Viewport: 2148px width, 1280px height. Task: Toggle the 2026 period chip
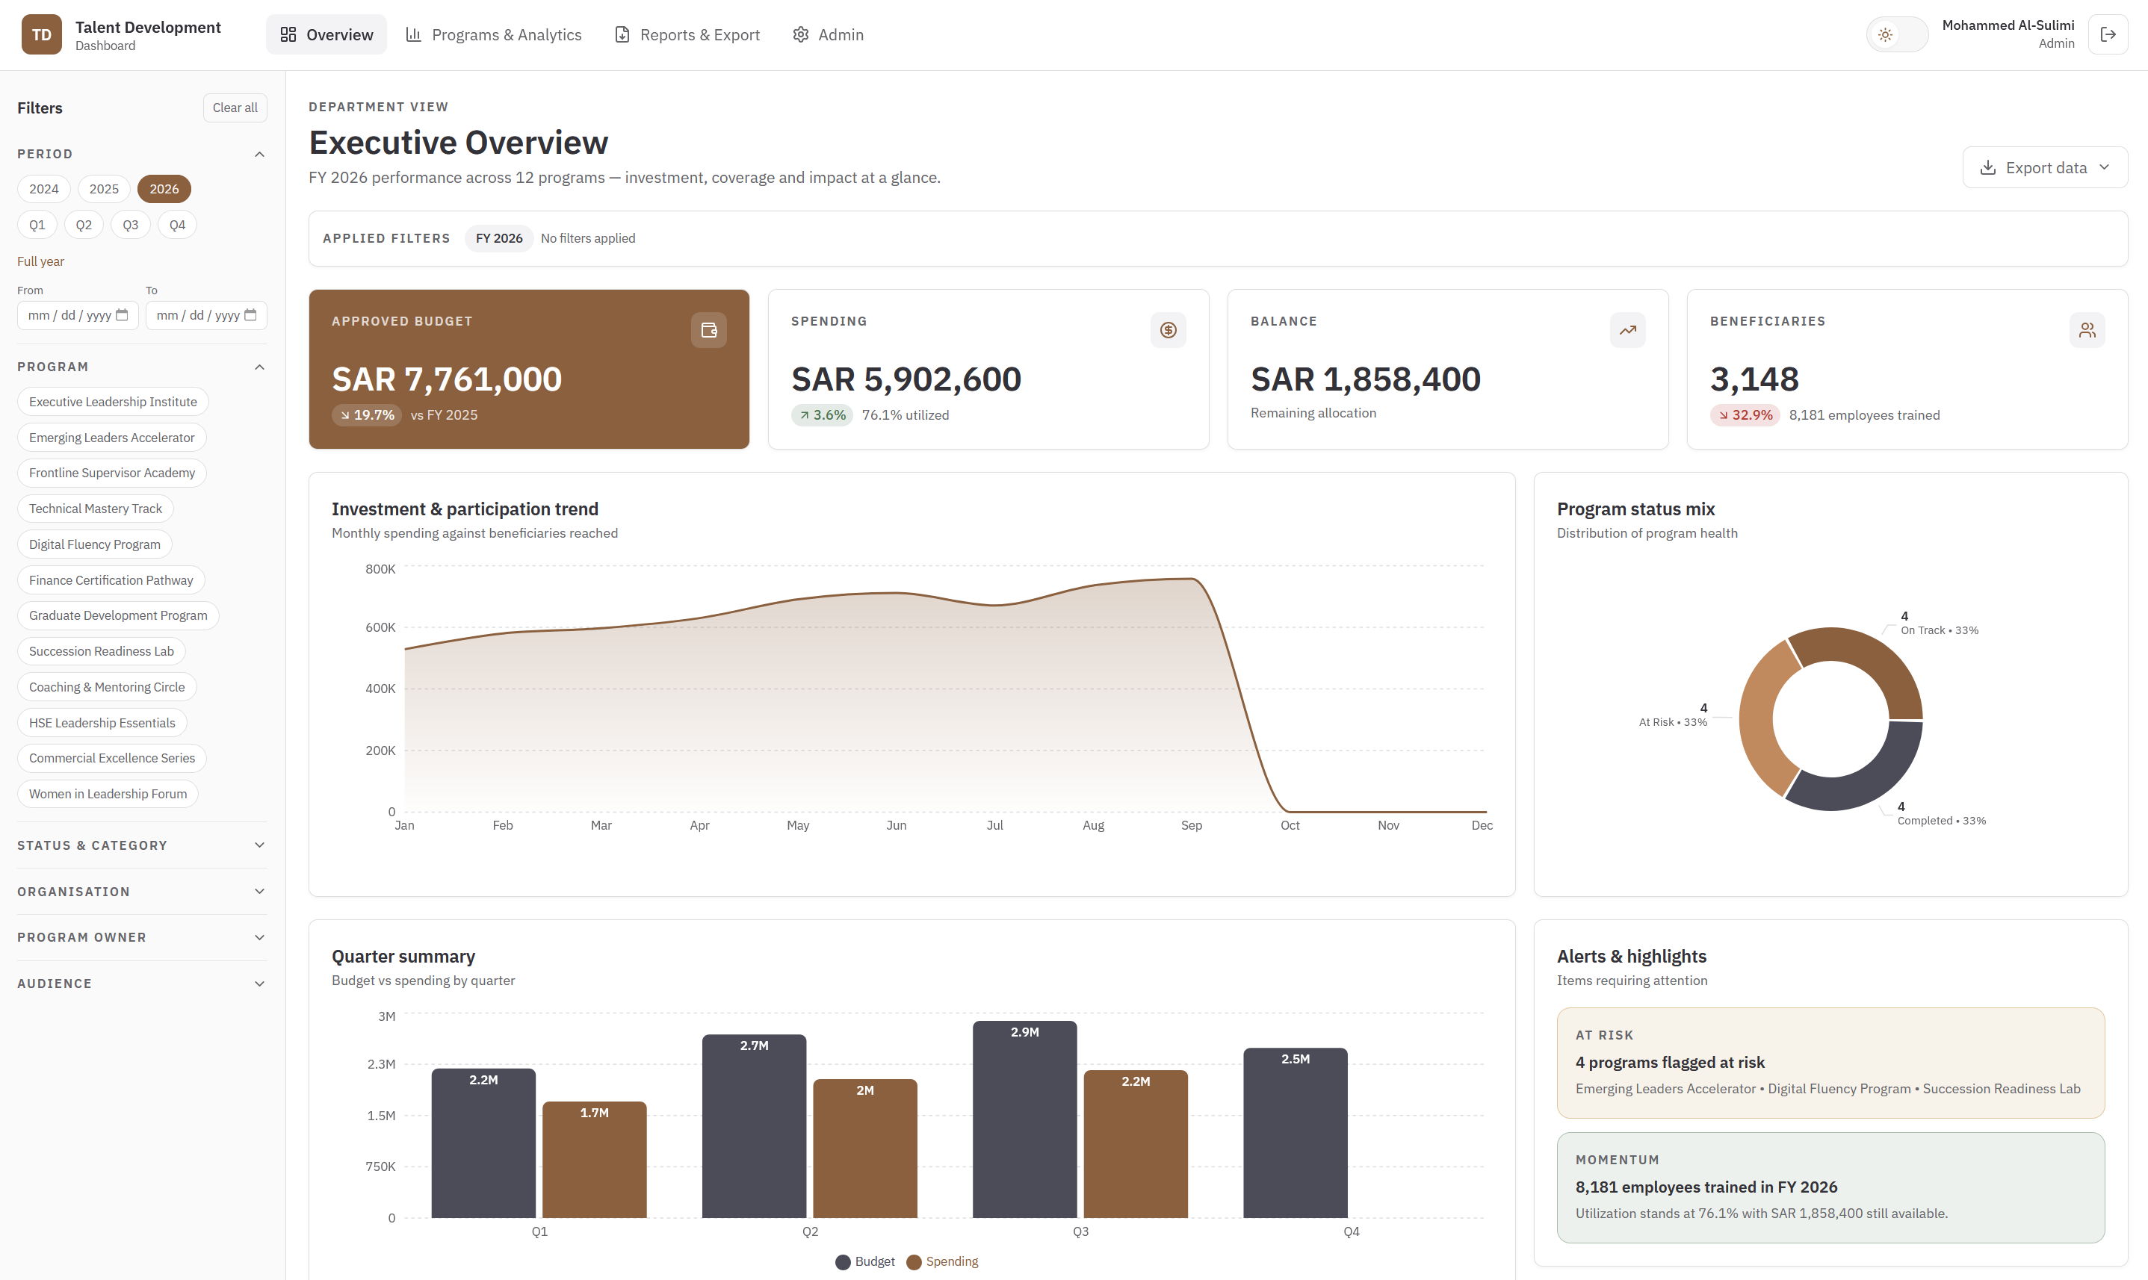(x=164, y=189)
